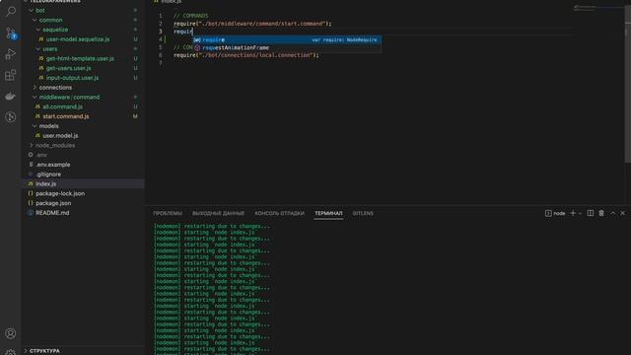
Task: Expand the СТРУКТУРА outline section
Action: click(x=44, y=351)
